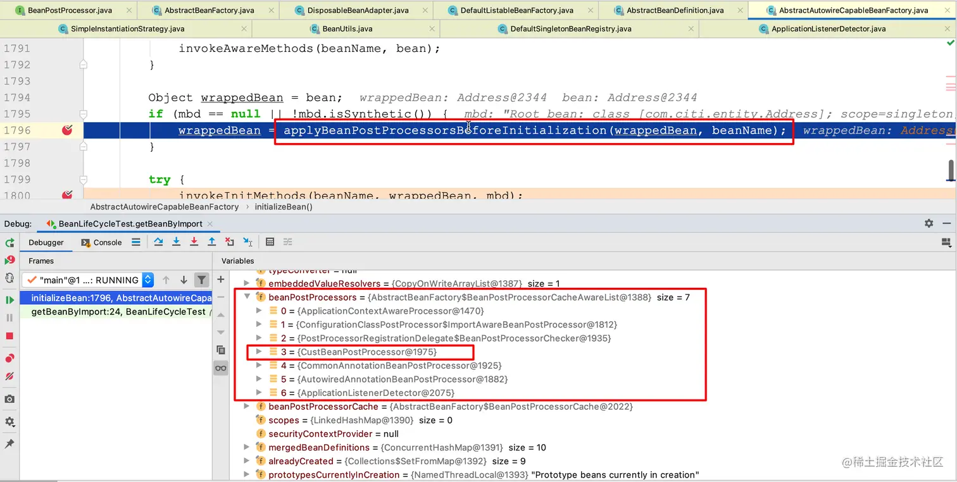Pause the running program
Screen dimensions: 957x482
(9, 318)
